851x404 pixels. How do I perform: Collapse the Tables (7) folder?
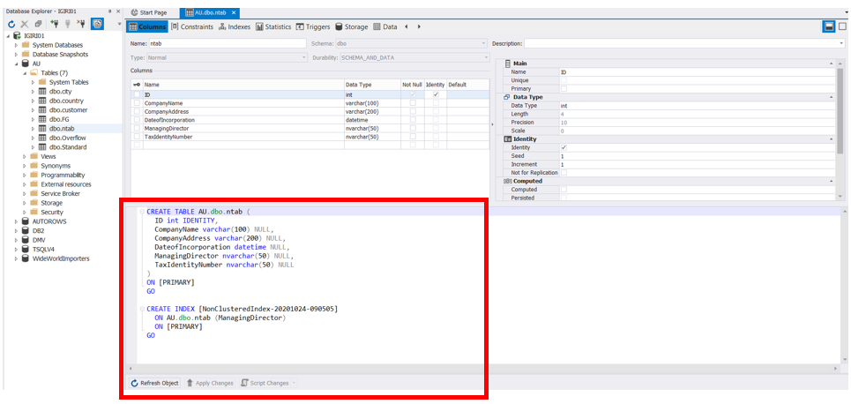(x=25, y=72)
